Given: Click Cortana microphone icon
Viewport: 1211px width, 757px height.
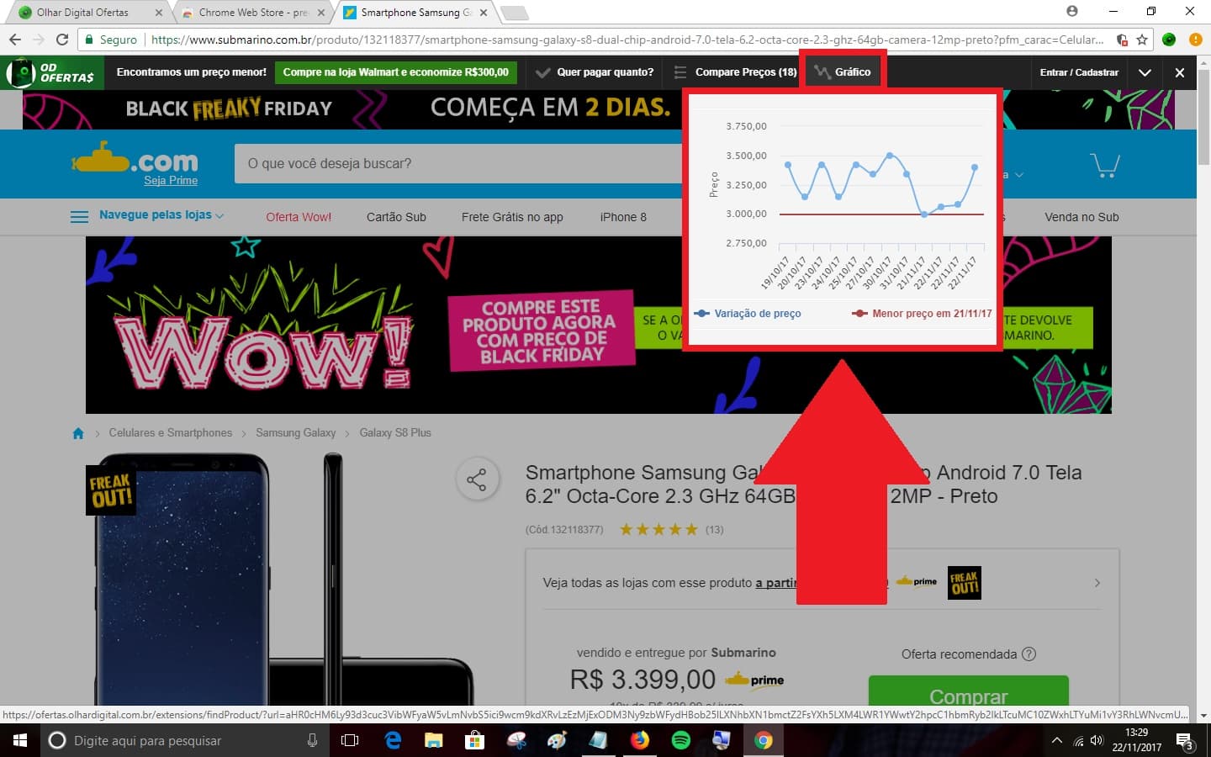Looking at the screenshot, I should tap(312, 740).
